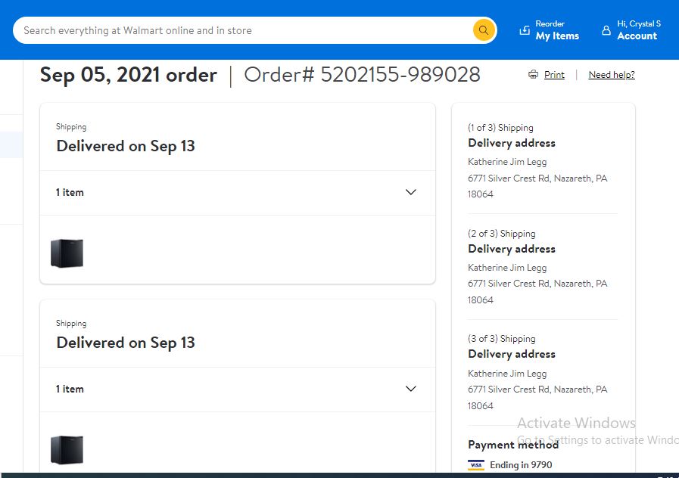
Task: Open the Need help? link
Action: [x=612, y=74]
